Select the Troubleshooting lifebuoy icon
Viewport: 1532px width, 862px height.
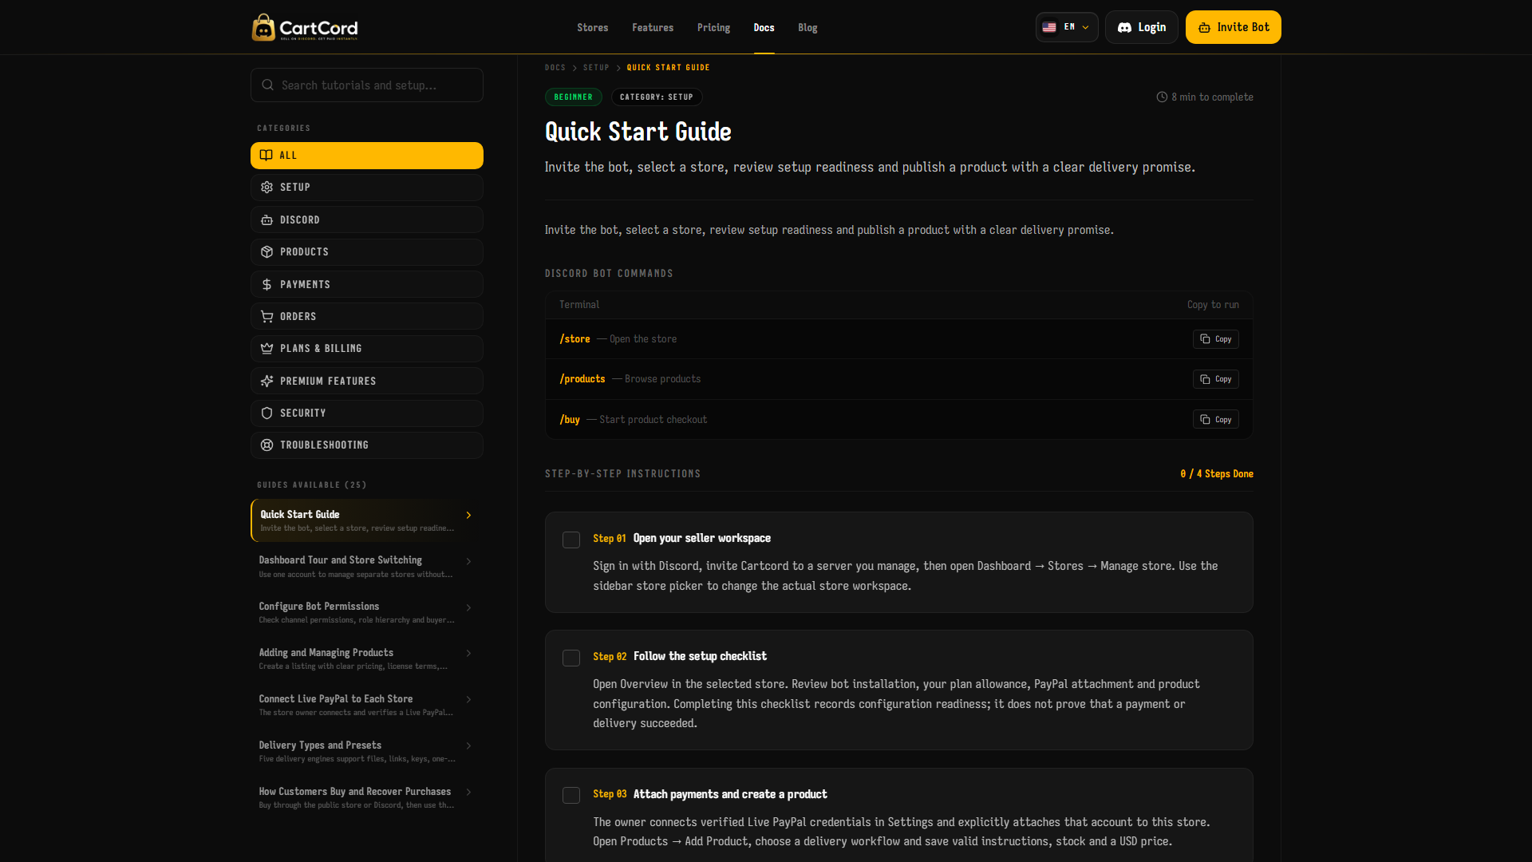point(267,445)
